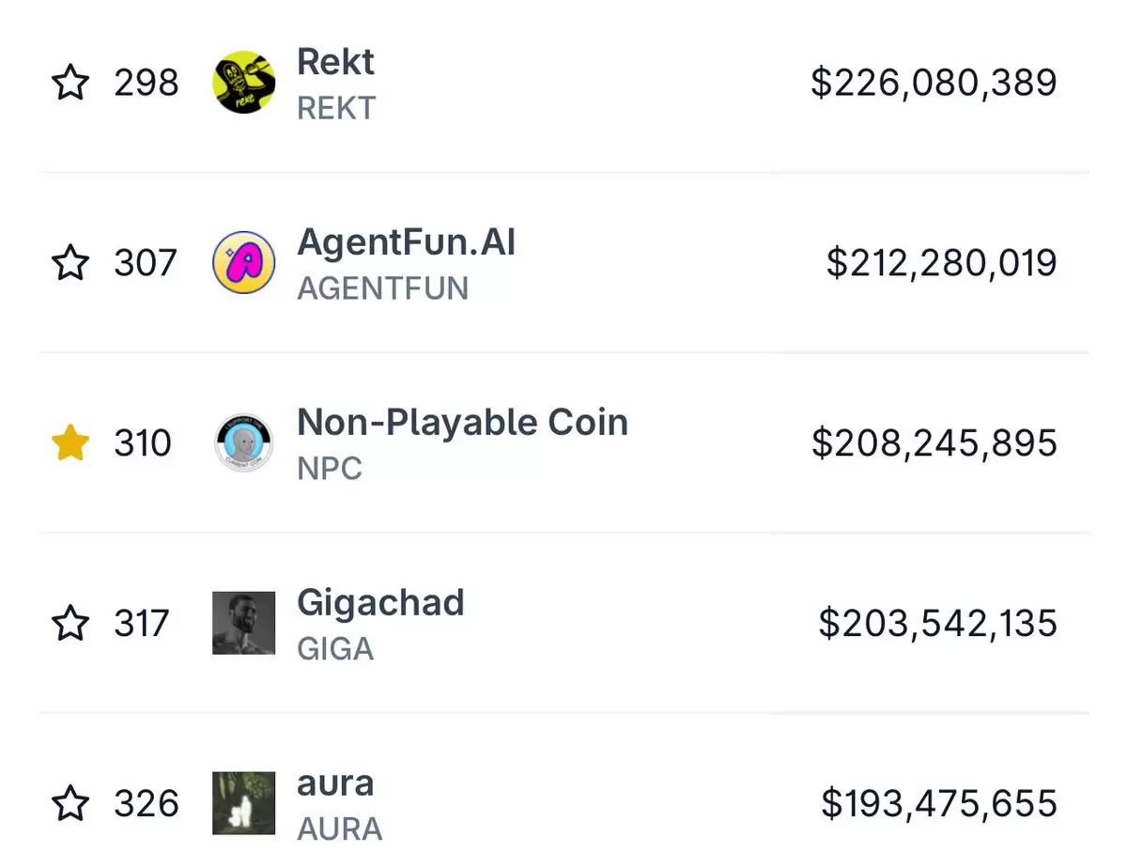The image size is (1127, 868).
Task: Click the Gigachad coin image icon
Action: coord(244,623)
